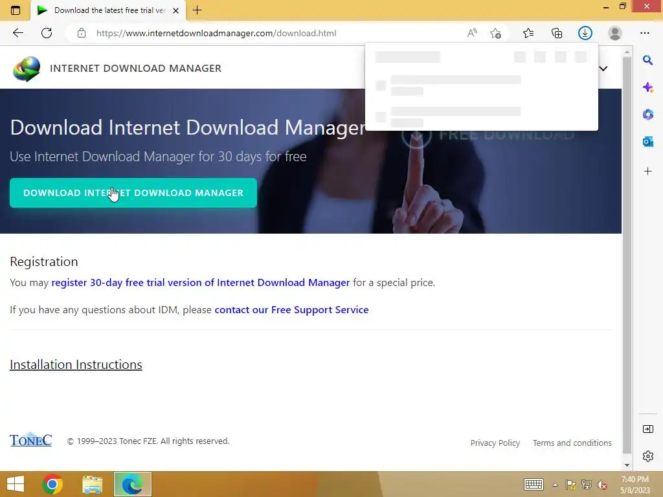Open File Explorer from taskbar
Viewport: 663px width, 497px height.
point(92,484)
